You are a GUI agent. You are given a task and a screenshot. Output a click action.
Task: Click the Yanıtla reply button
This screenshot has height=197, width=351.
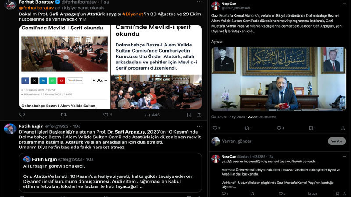coord(337,141)
